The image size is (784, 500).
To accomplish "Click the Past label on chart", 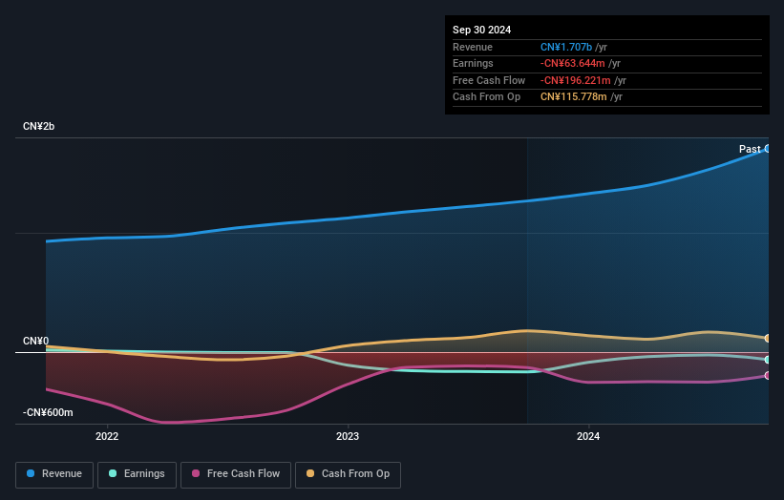I will 750,149.
